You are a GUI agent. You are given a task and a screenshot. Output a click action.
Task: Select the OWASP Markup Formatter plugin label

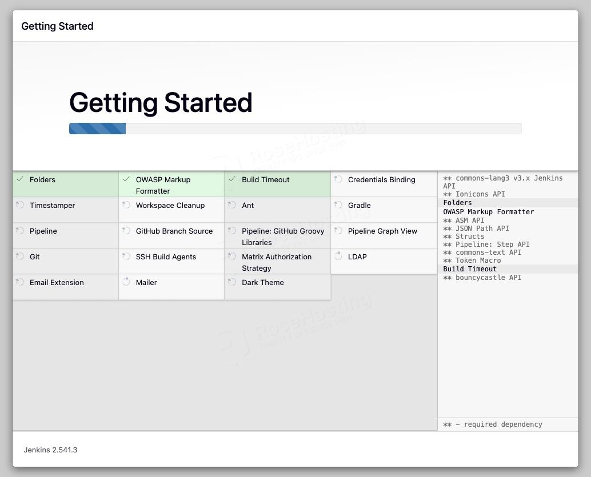click(163, 186)
